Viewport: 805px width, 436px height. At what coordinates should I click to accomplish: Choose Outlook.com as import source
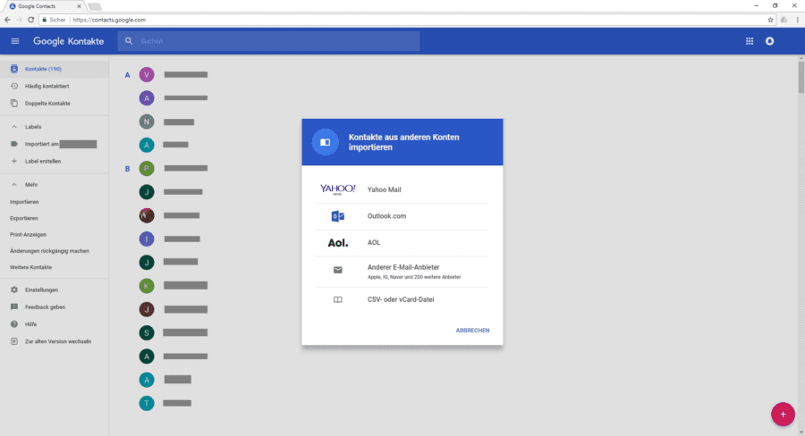point(402,216)
